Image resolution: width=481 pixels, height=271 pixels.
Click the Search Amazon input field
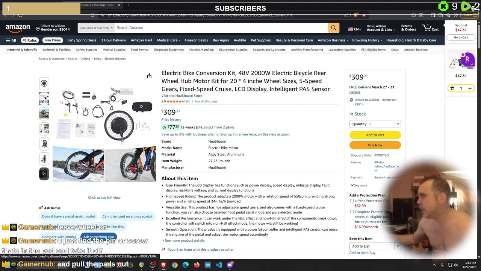tap(221, 28)
